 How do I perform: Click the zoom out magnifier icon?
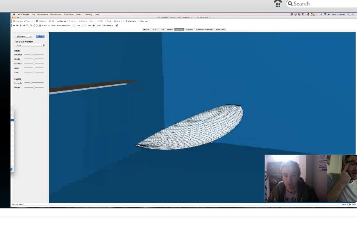click(x=31, y=25)
